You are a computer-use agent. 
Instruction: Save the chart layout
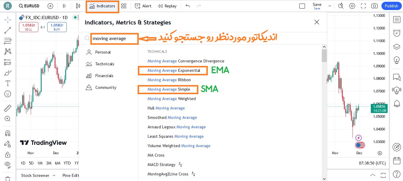[317, 6]
